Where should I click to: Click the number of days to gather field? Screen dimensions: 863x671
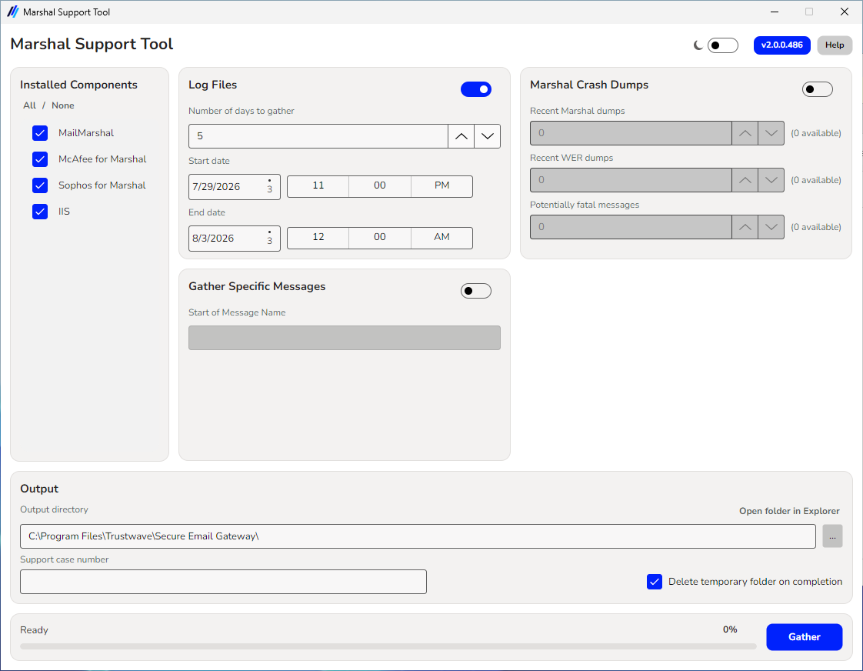point(318,136)
